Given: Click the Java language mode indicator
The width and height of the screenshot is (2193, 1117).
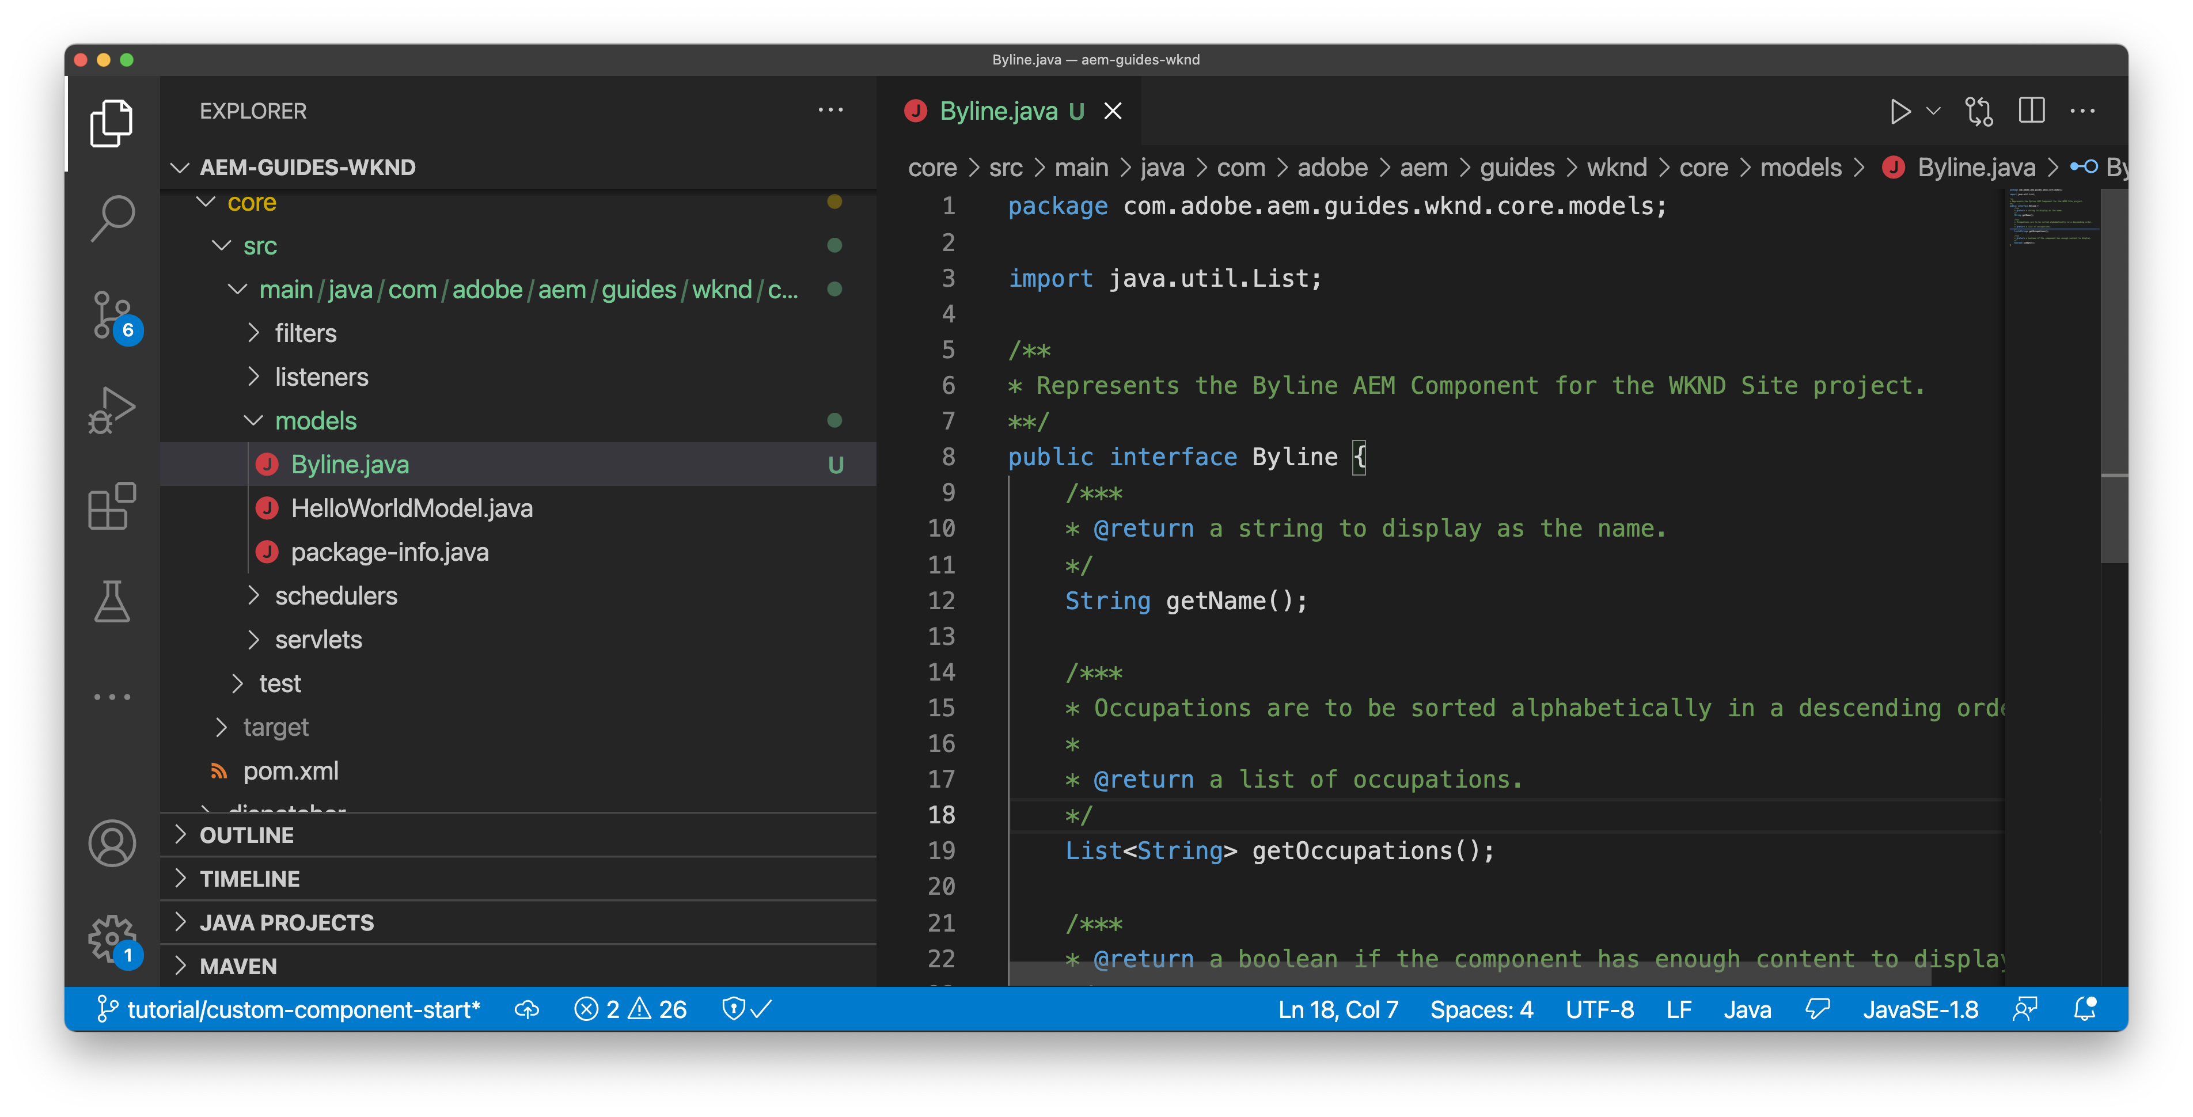Looking at the screenshot, I should (x=1747, y=1009).
